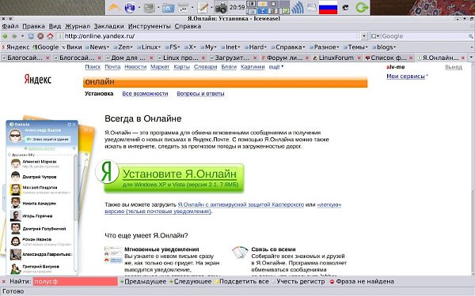This screenshot has height=296, width=475.
Task: Switch to the 'Форум ли...' tab
Action: 282,58
